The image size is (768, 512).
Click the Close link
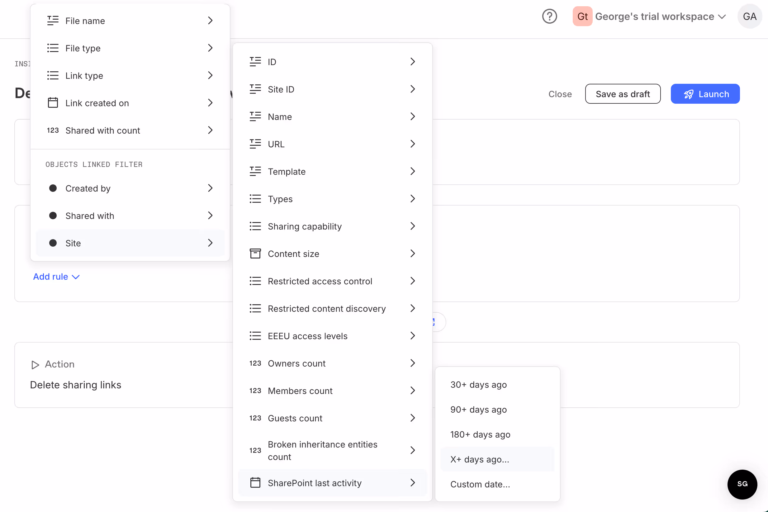click(560, 94)
